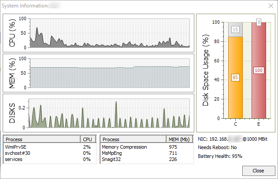This screenshot has width=278, height=179.
Task: Click the Close button
Action: point(259,171)
